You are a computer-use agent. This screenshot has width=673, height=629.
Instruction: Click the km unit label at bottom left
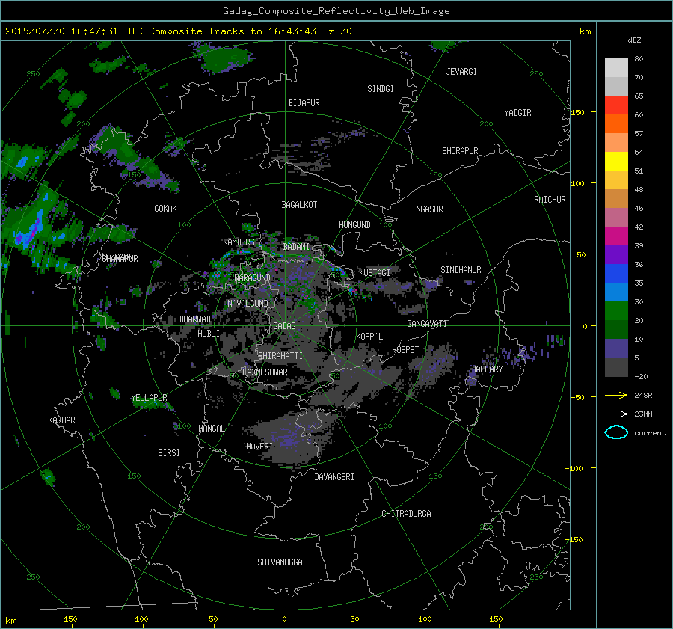pyautogui.click(x=10, y=621)
